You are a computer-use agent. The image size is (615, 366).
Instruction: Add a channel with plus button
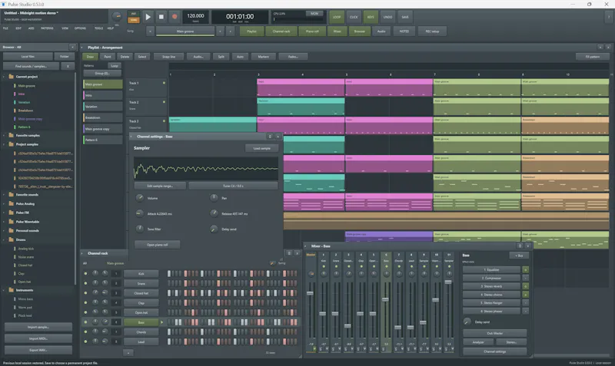point(128,353)
